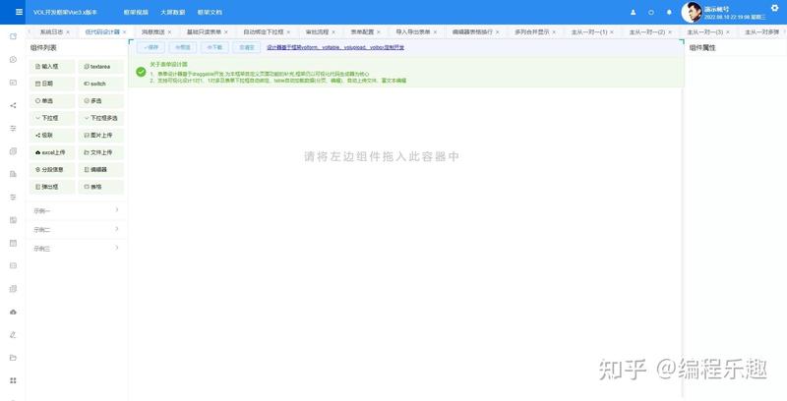Click the 组件列表 panel heading
The image size is (787, 401).
(x=43, y=47)
